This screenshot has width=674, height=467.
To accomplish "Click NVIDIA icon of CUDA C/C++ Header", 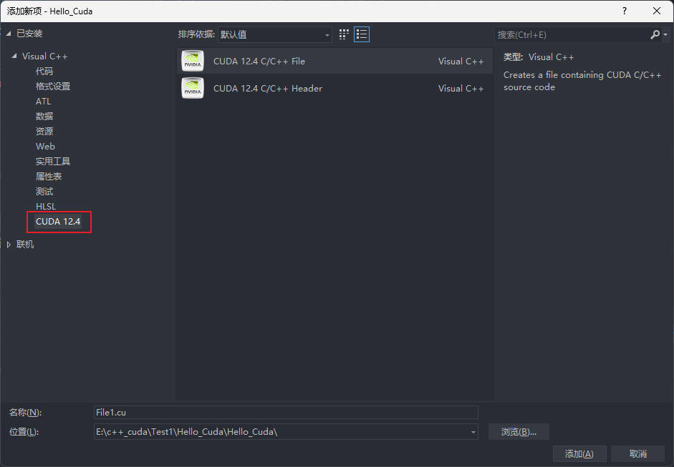I will point(193,88).
